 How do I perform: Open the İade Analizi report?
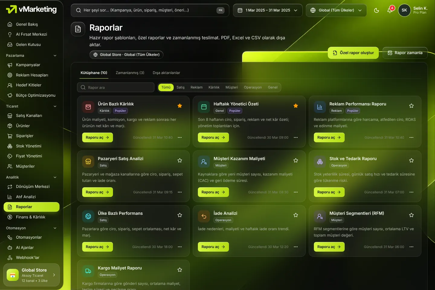tap(213, 247)
